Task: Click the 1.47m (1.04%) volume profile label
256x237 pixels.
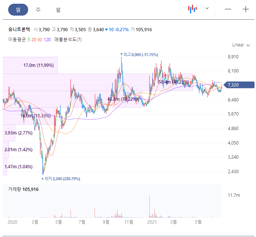Action: coord(19,167)
